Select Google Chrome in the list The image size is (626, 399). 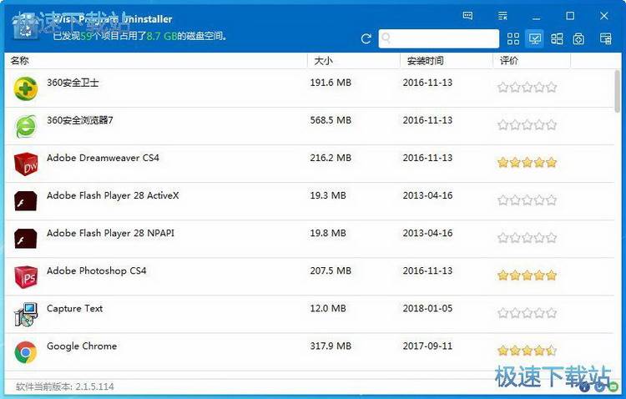point(82,346)
